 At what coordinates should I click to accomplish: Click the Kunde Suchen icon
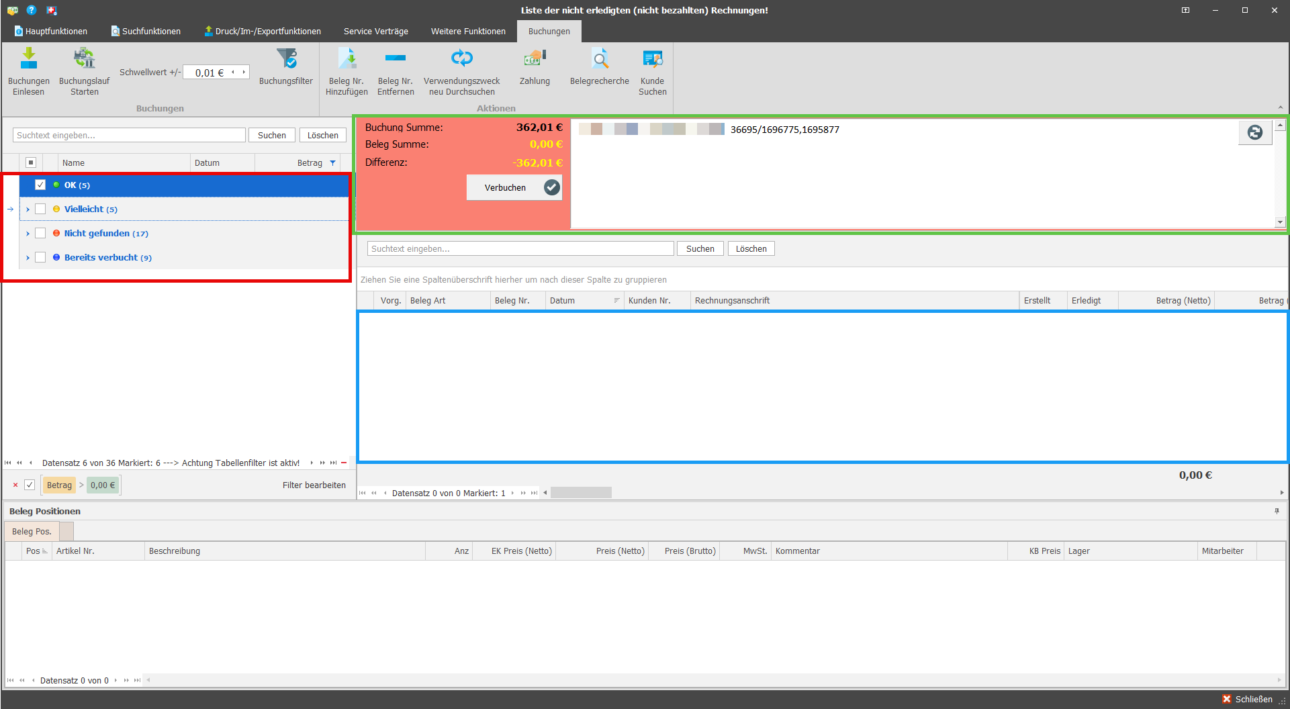click(653, 59)
